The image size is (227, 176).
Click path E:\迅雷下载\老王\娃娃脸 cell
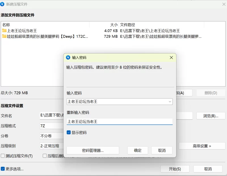click(x=161, y=36)
